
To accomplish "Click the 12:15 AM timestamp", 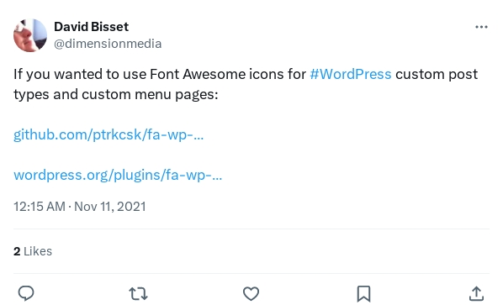I will pos(40,207).
